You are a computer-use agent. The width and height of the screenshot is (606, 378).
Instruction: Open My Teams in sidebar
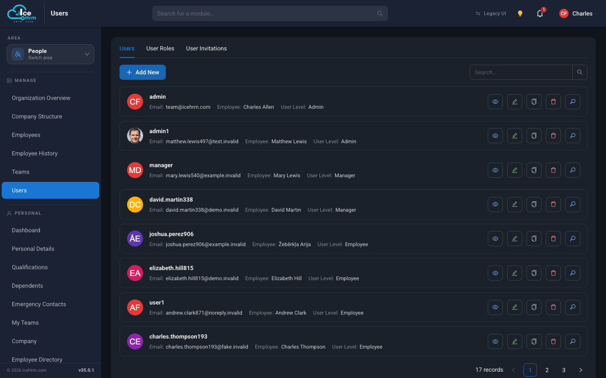pos(50,323)
